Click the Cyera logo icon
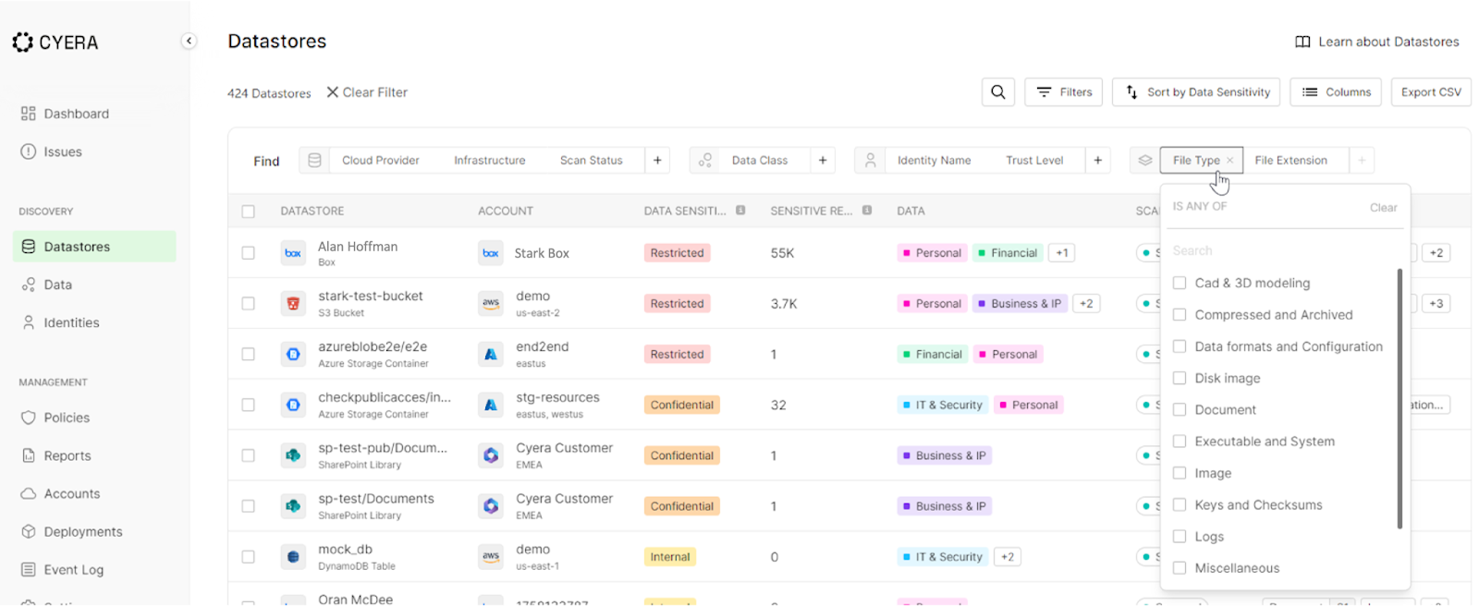Screen dimensions: 1479x606 click(x=22, y=42)
